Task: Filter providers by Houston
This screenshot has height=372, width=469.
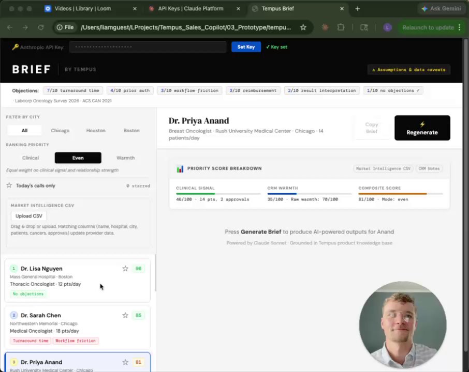Action: [x=96, y=131]
